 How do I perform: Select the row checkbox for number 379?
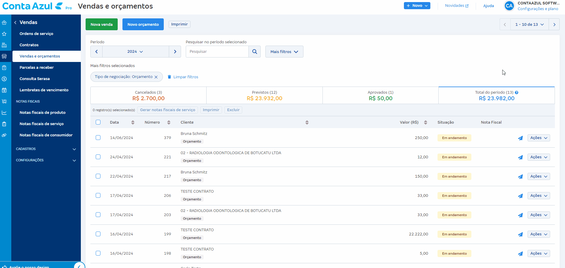tap(98, 138)
